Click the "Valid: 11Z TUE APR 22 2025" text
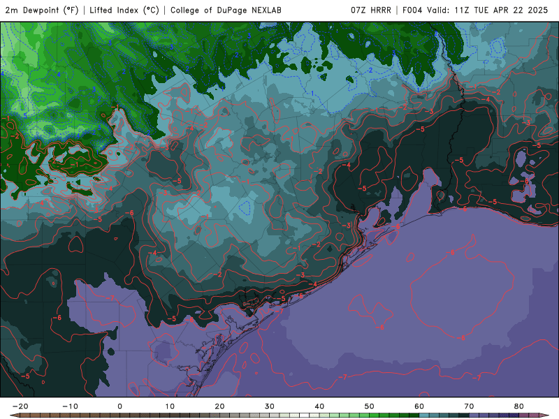 point(487,10)
